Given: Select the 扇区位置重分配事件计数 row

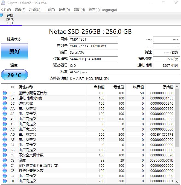Looking at the screenshot, I should [x=88, y=166].
